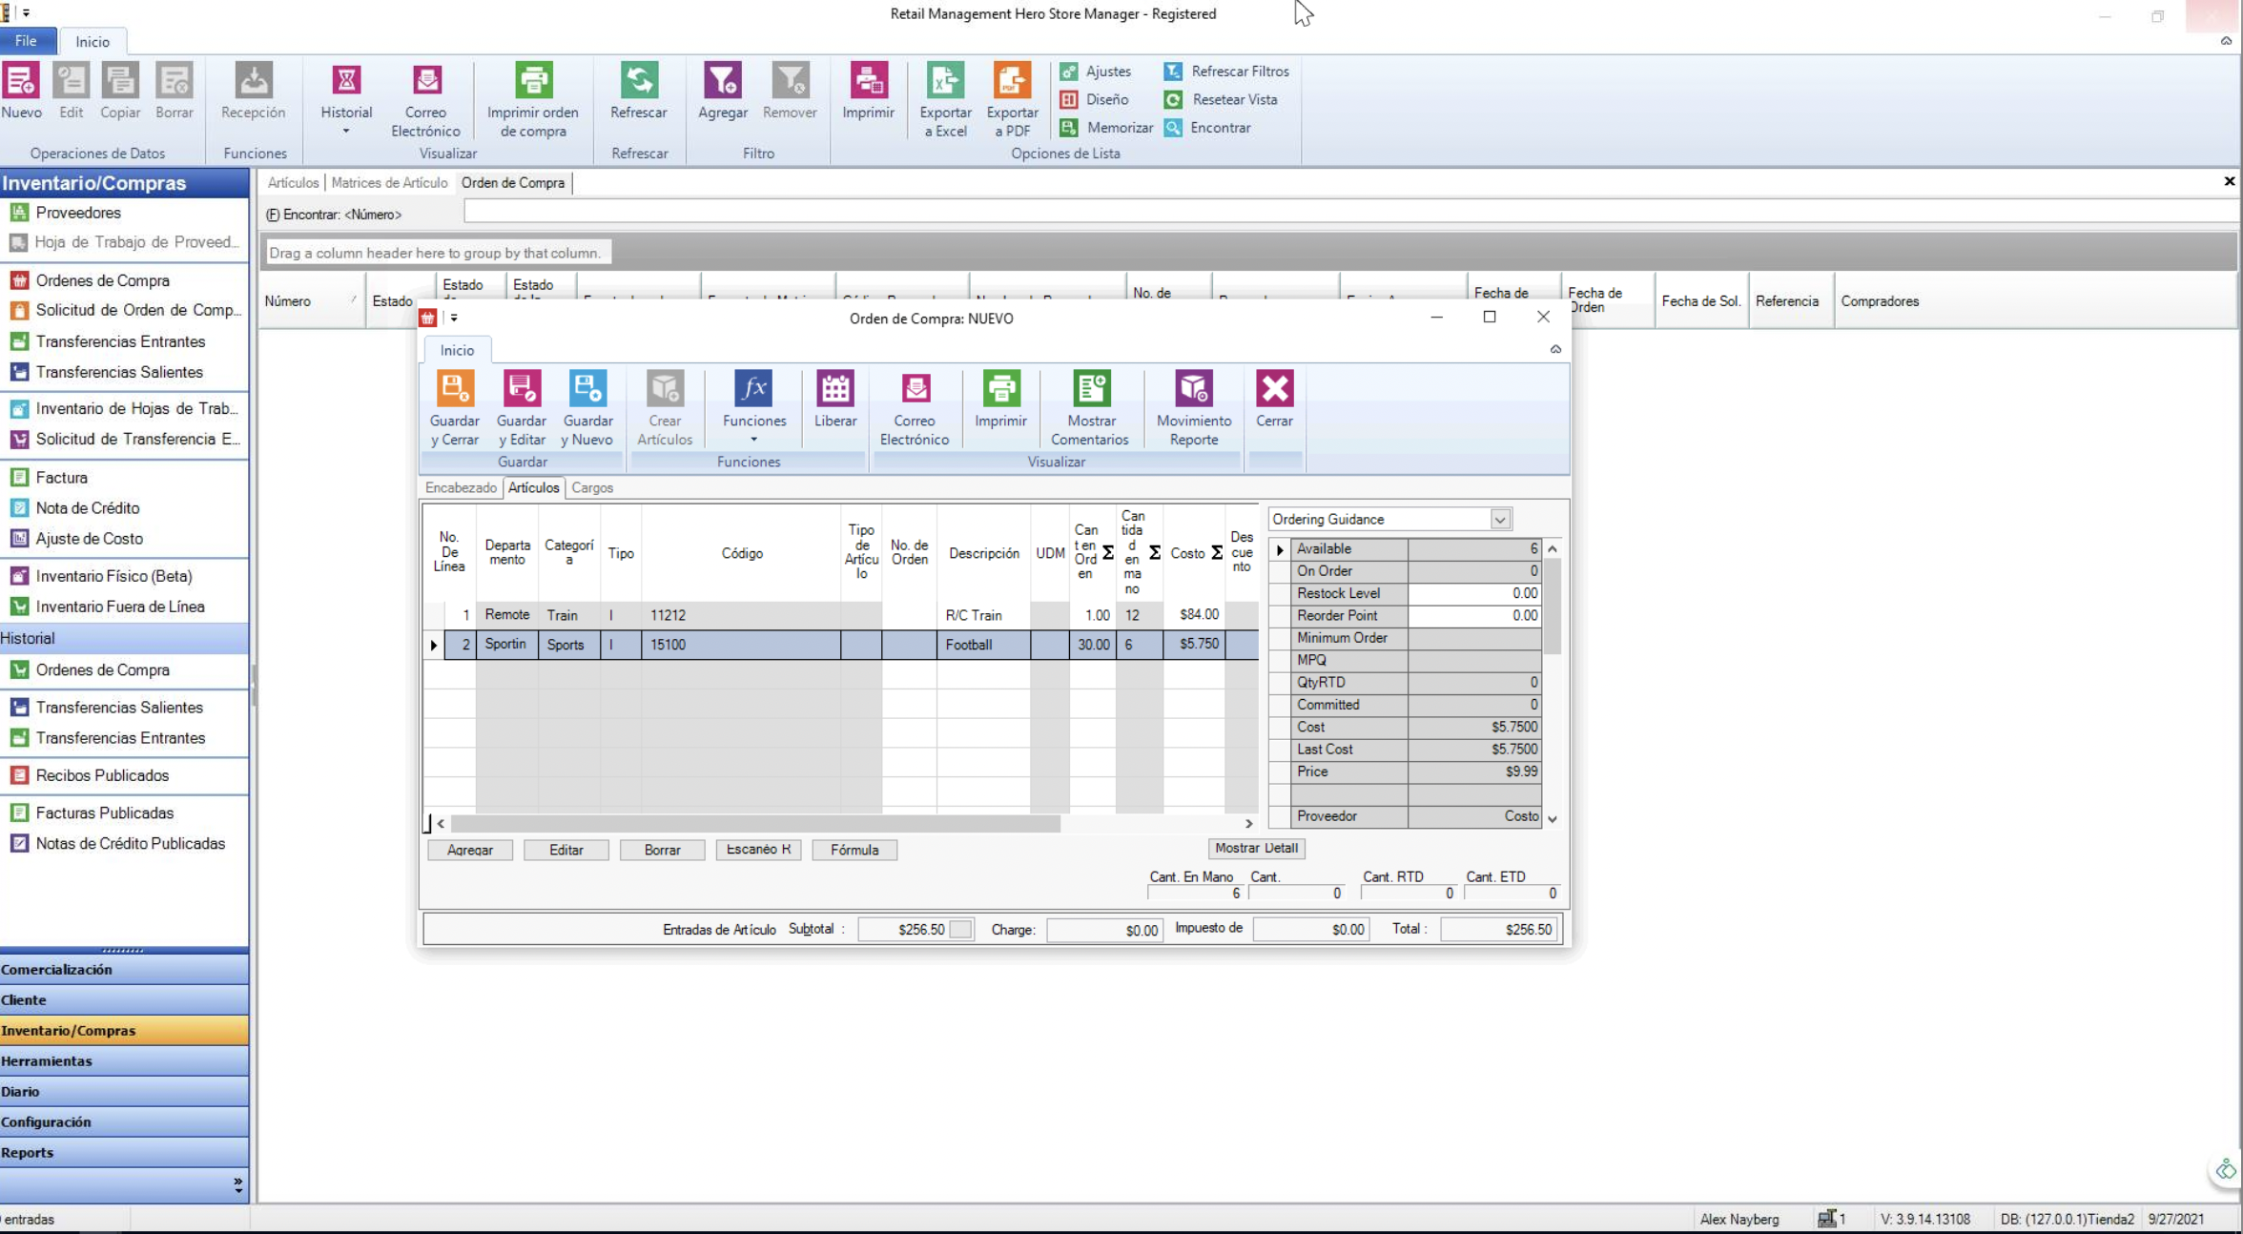The image size is (2243, 1234).
Task: Click the Guardar y Cerrar icon
Action: pos(454,389)
